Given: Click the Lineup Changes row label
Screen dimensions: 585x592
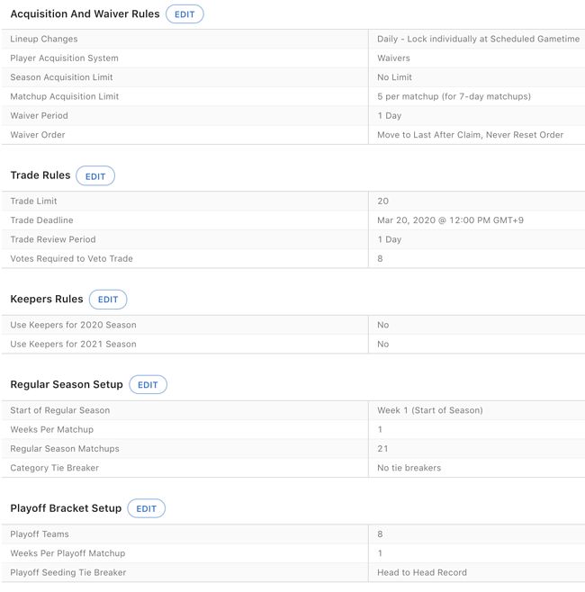Looking at the screenshot, I should pyautogui.click(x=44, y=40).
